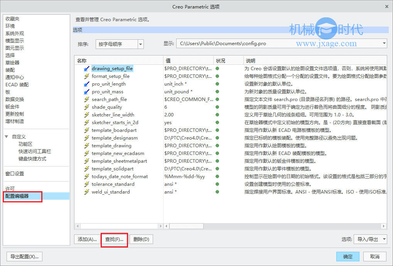Open the 模型显示 category

pyautogui.click(x=15, y=40)
